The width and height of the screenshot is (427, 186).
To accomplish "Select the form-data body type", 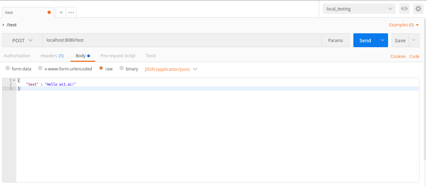I will [18, 69].
